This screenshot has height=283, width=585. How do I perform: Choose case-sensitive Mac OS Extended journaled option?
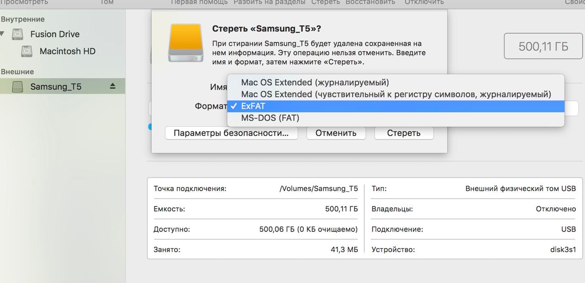click(x=396, y=94)
